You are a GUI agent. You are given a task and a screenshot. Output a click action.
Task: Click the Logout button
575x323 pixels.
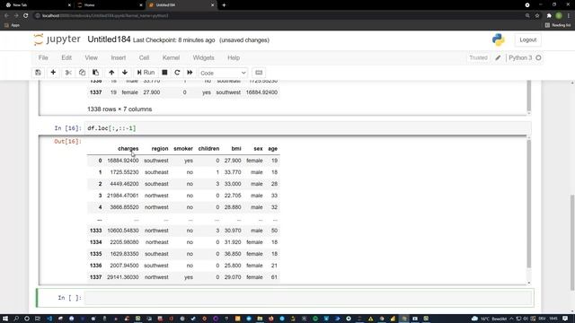tap(527, 39)
